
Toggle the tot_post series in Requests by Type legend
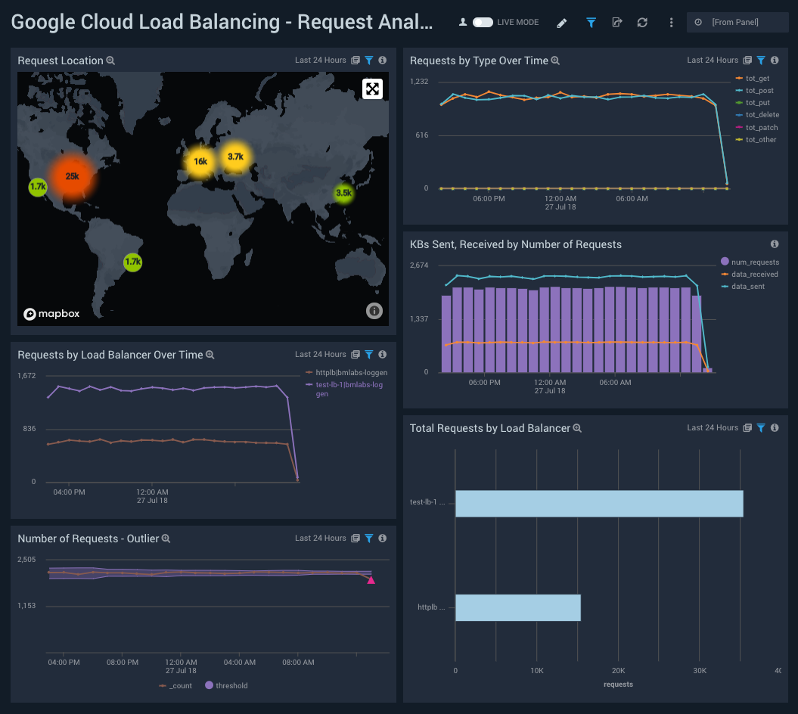761,90
